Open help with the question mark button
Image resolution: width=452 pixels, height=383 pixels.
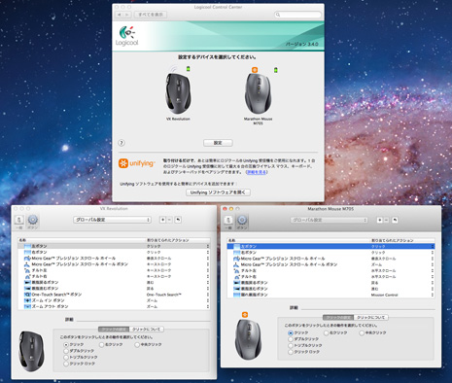point(122,143)
